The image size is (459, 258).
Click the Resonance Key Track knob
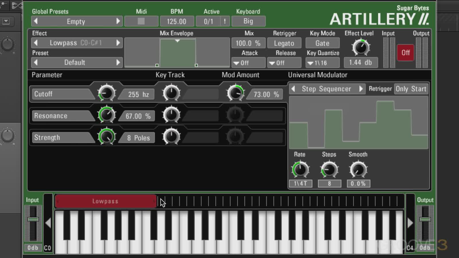[171, 115]
